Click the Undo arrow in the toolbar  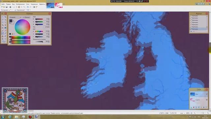coord(28,7)
